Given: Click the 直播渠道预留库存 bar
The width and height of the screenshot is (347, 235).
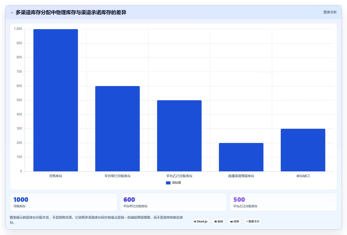Looking at the screenshot, I should [241, 157].
